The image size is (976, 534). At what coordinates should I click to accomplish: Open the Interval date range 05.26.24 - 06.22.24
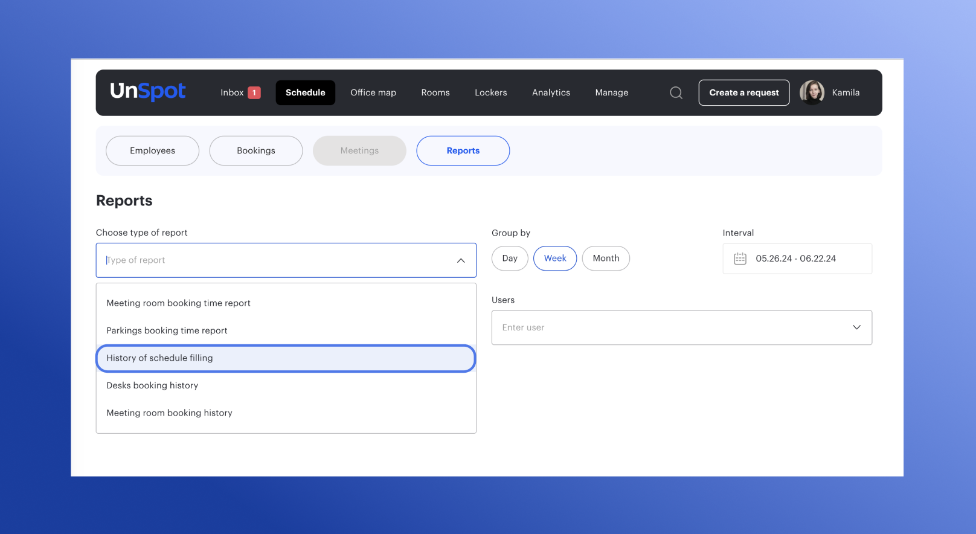coord(797,259)
